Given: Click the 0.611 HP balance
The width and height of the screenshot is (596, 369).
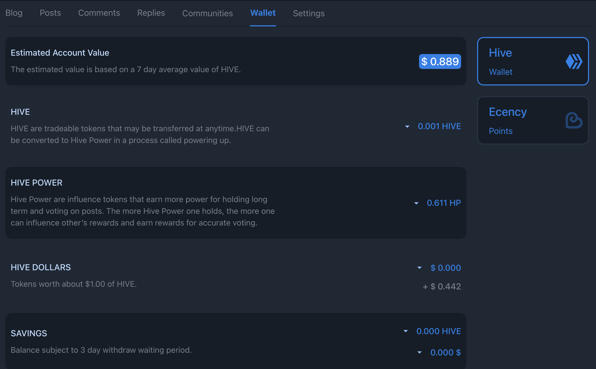Looking at the screenshot, I should [x=444, y=203].
